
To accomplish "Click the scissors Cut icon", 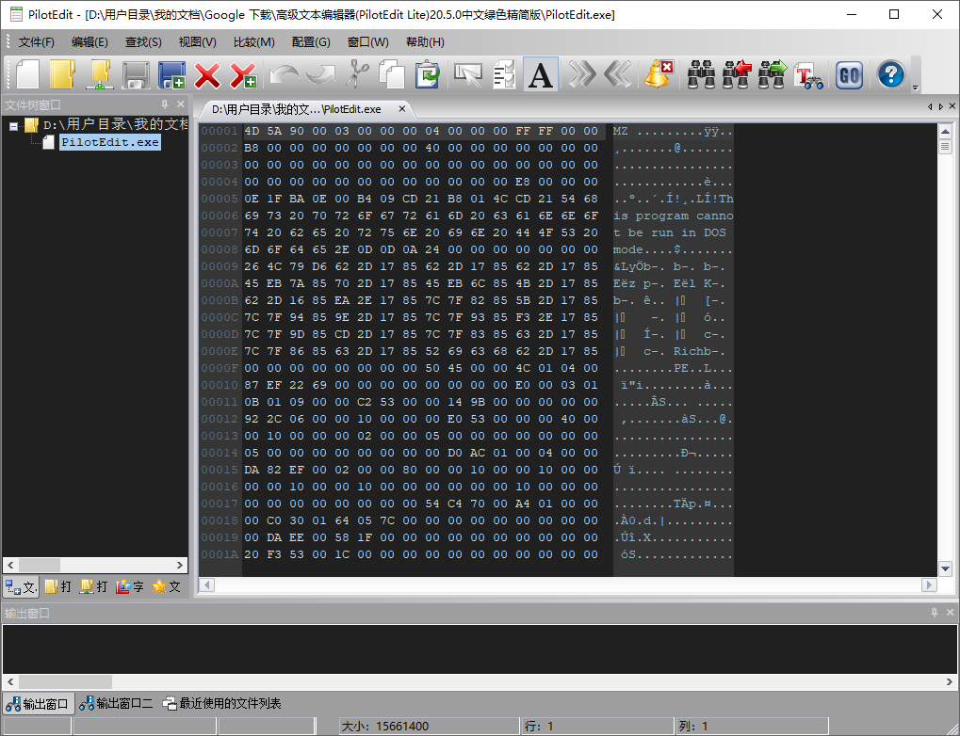I will click(357, 75).
